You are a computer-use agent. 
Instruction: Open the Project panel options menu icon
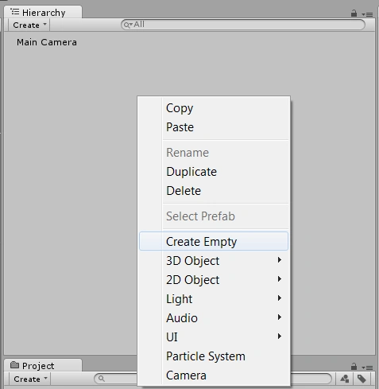click(368, 368)
